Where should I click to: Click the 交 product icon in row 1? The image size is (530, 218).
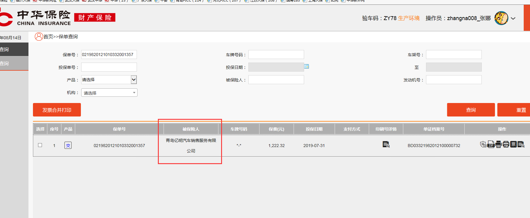(68, 145)
